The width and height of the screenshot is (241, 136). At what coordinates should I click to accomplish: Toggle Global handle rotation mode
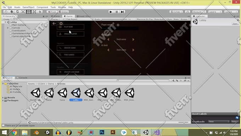63,12
